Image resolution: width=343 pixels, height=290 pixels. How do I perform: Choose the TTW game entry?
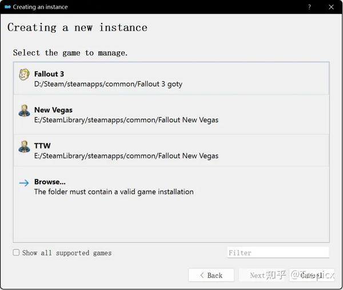click(x=171, y=151)
